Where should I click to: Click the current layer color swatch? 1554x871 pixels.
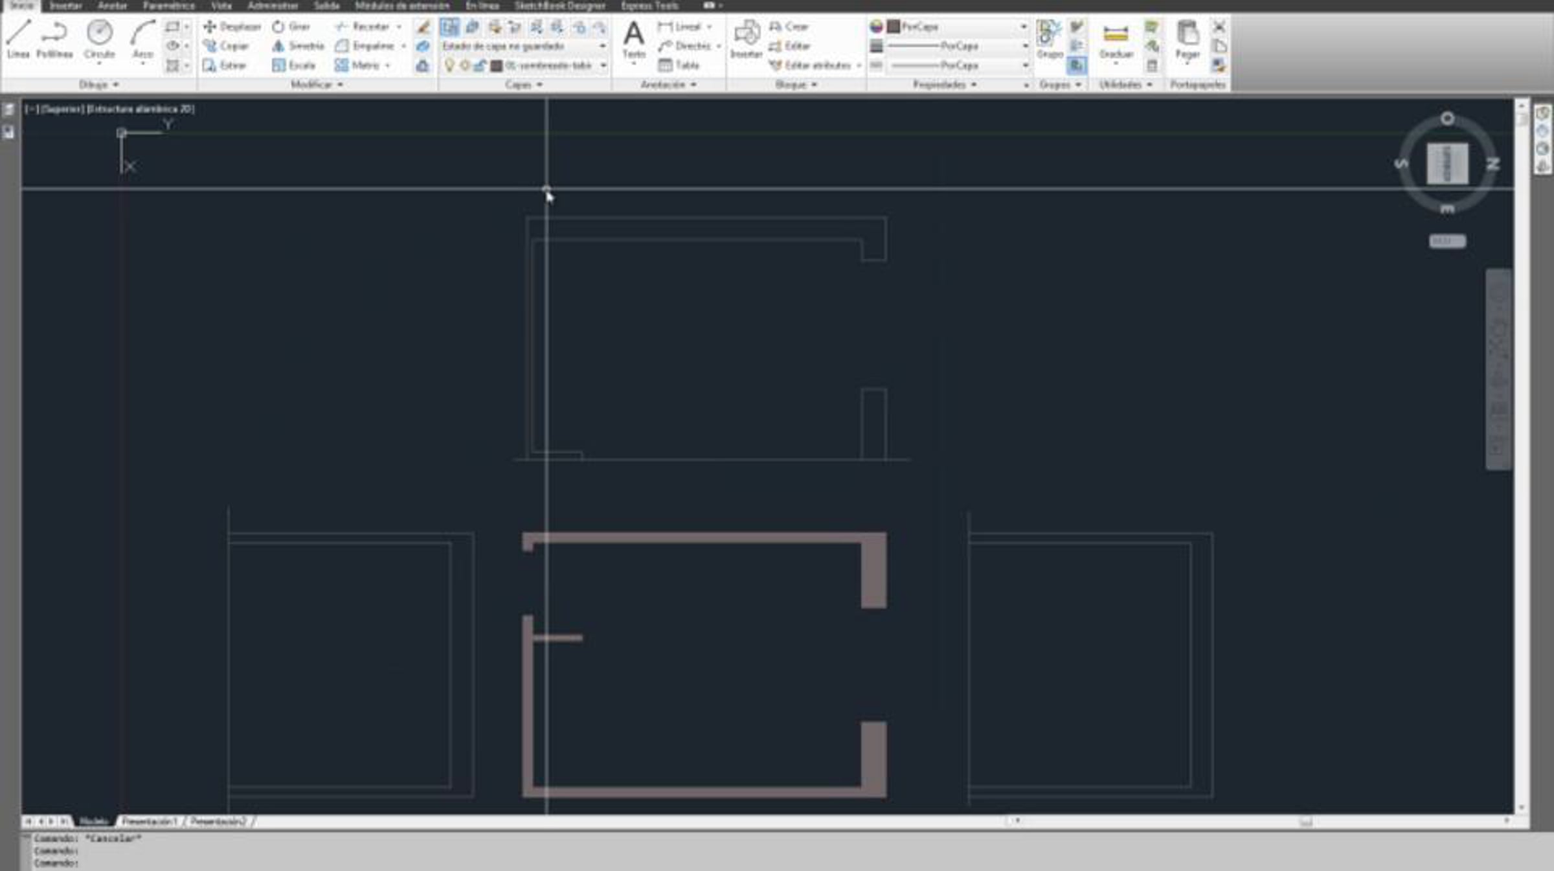coord(497,65)
